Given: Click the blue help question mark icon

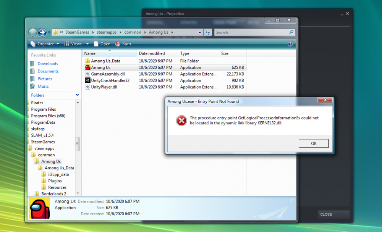Looking at the screenshot, I should coord(290,44).
